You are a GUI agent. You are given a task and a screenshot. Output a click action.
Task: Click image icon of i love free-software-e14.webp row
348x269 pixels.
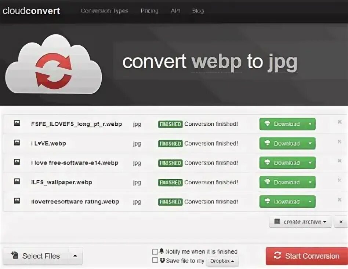click(17, 162)
